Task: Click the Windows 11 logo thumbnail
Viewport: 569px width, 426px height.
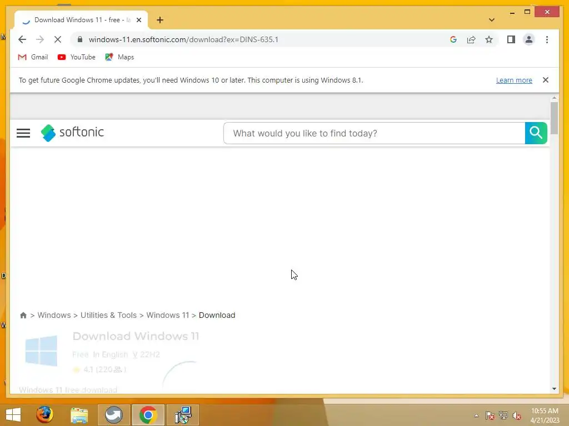Action: [x=41, y=351]
